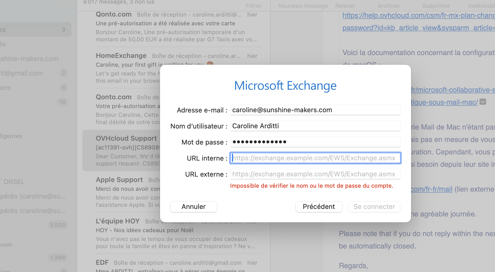Archive the message using Archiver

point(389,6)
